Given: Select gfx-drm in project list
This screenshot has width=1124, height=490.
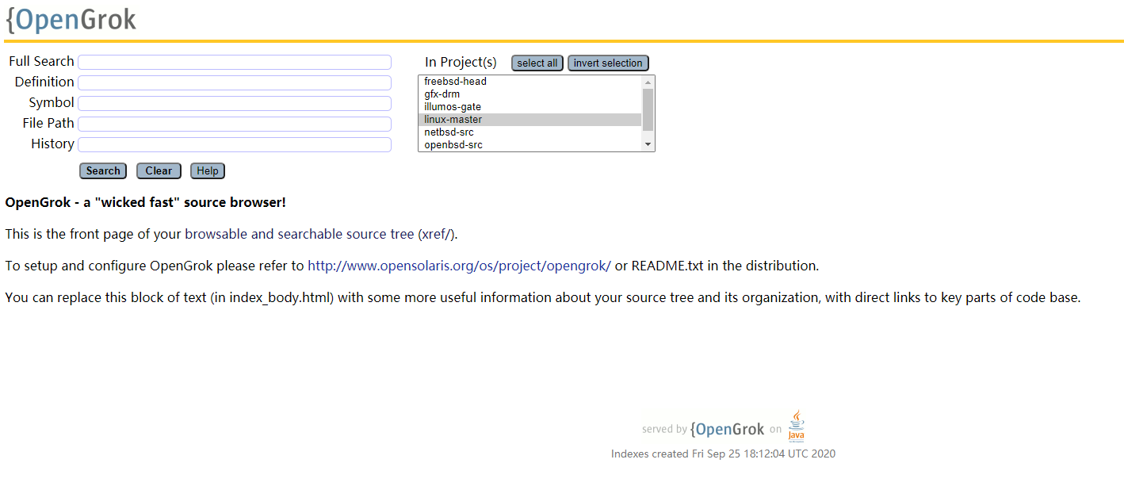Looking at the screenshot, I should pyautogui.click(x=530, y=94).
